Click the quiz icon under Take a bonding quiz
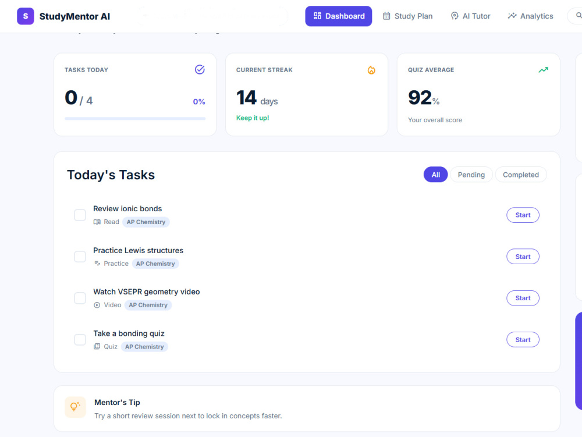Viewport: 582px width, 437px height. pos(97,346)
